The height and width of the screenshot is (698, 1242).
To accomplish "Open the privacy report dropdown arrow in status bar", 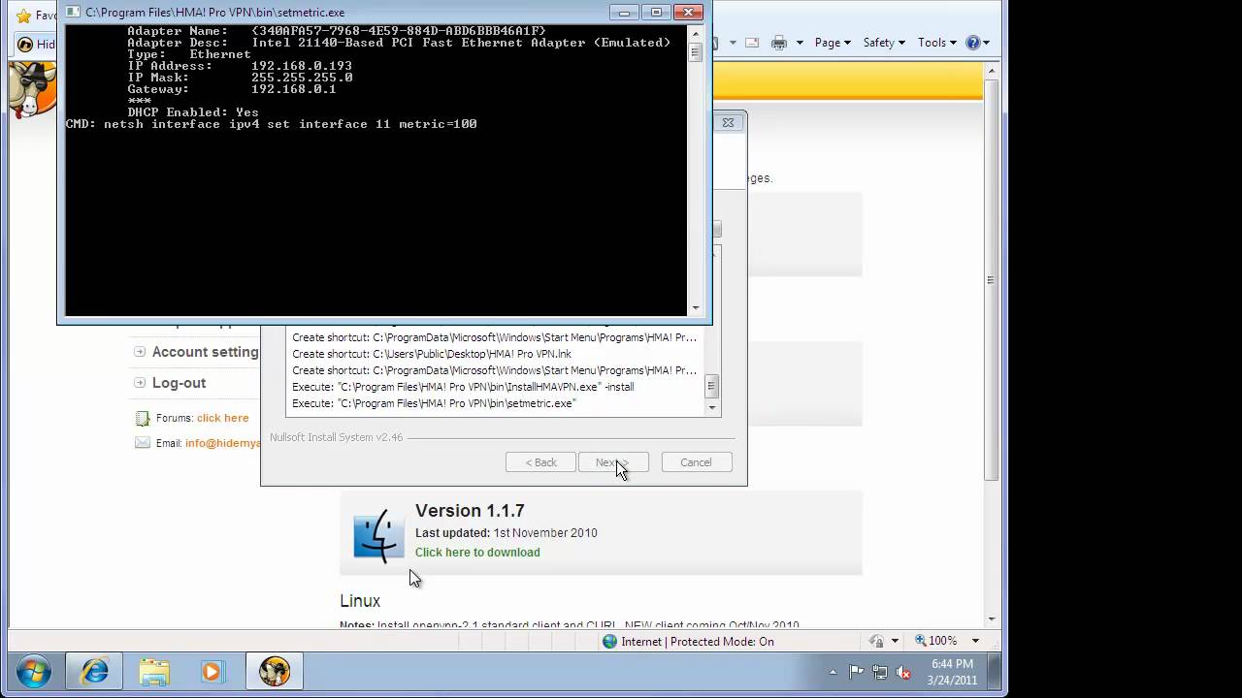I will coord(894,641).
